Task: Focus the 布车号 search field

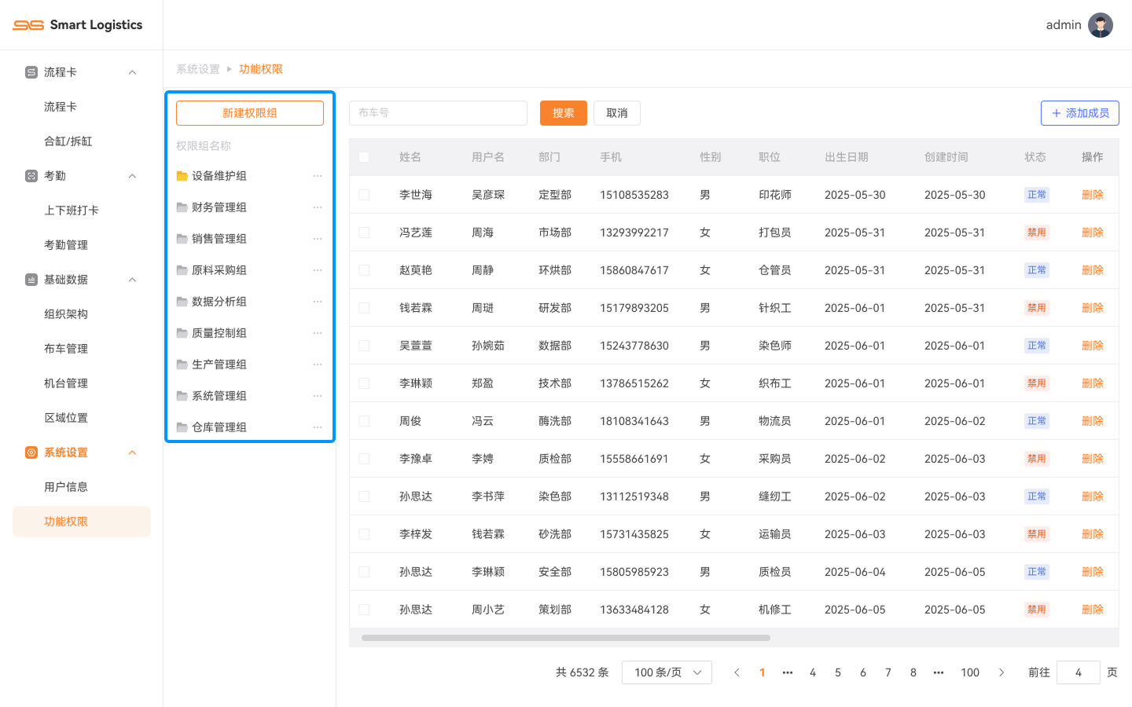Action: click(x=438, y=113)
